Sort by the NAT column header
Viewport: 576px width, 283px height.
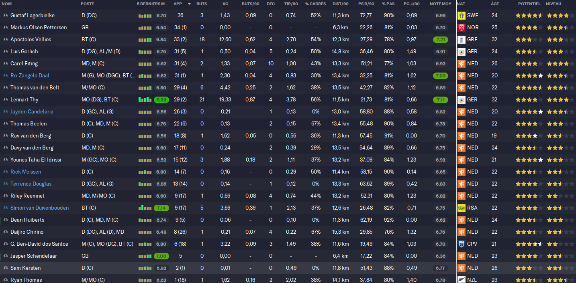click(x=461, y=4)
